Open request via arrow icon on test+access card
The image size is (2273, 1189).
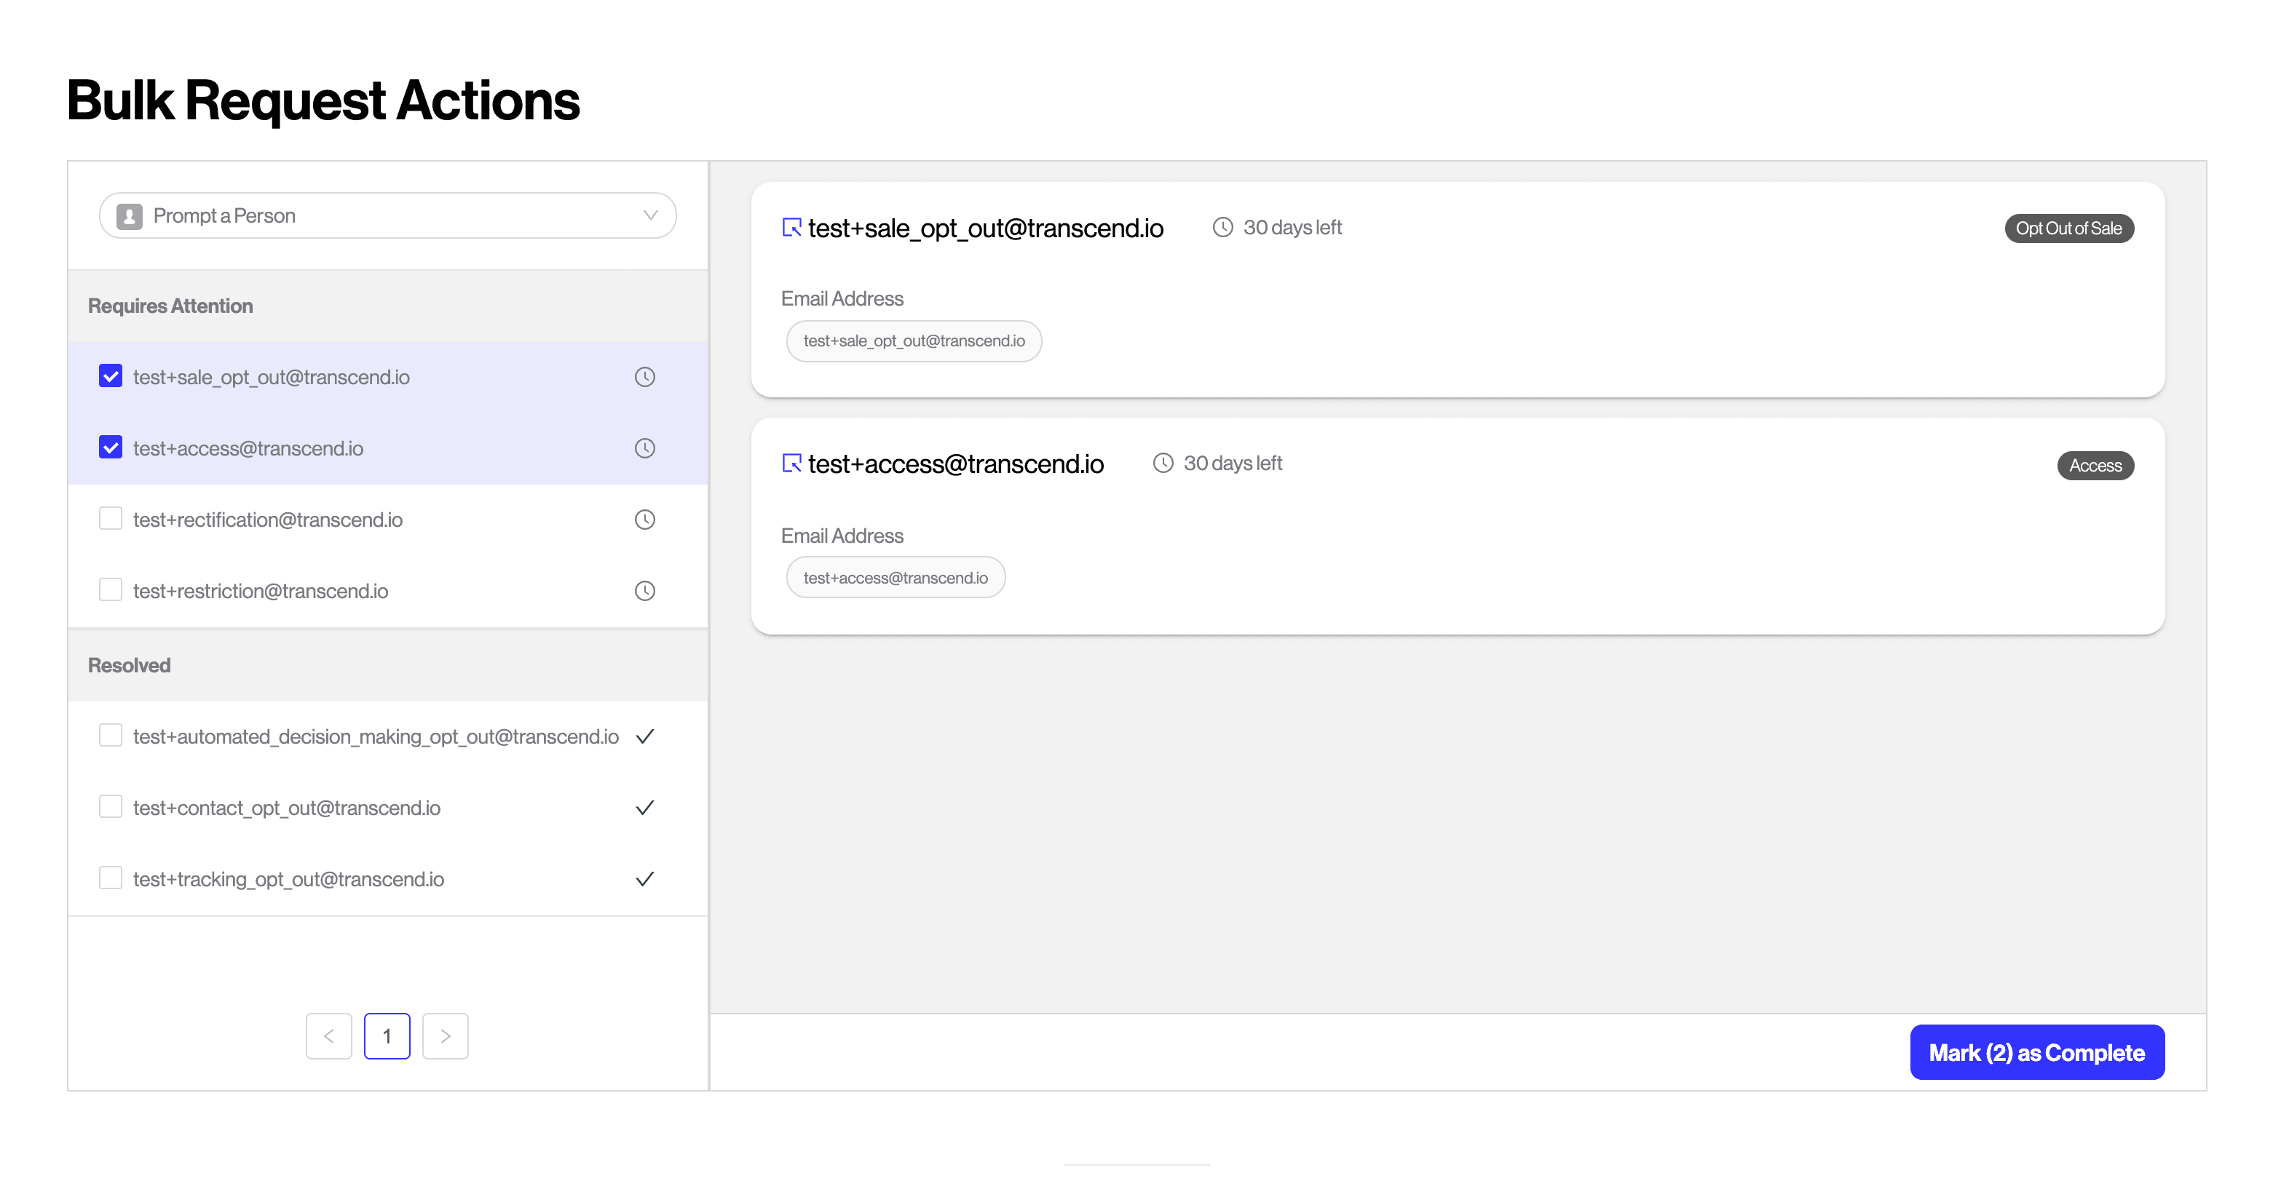coord(791,463)
